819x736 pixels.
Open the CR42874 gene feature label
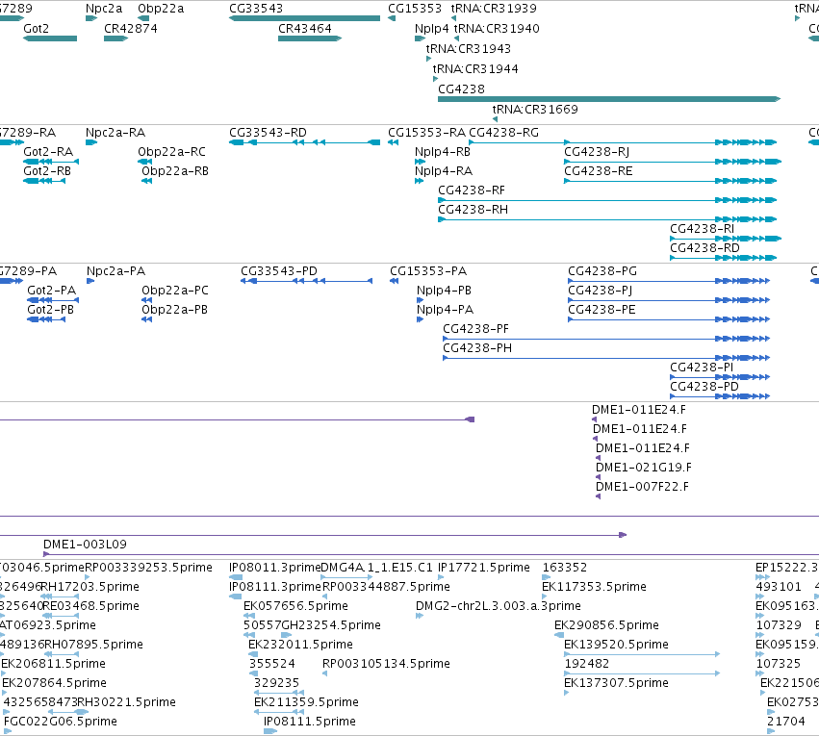(x=131, y=29)
